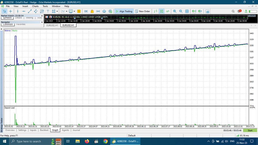The image size is (258, 145).
Task: Toggle Algo Trading on or off
Action: [x=124, y=11]
